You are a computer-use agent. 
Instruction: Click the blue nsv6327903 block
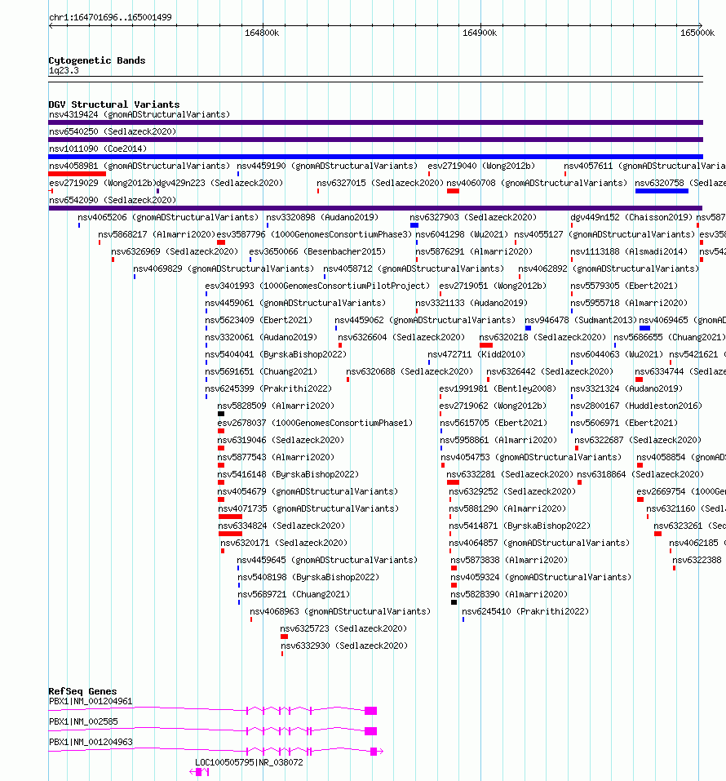414,225
